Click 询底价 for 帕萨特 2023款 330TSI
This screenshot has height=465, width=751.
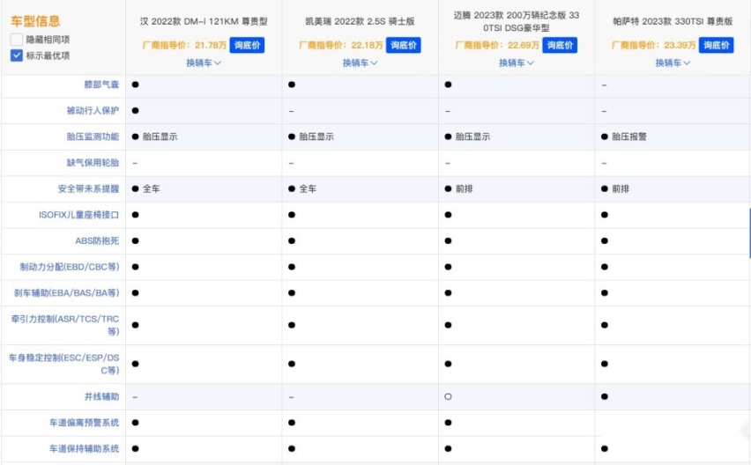716,45
